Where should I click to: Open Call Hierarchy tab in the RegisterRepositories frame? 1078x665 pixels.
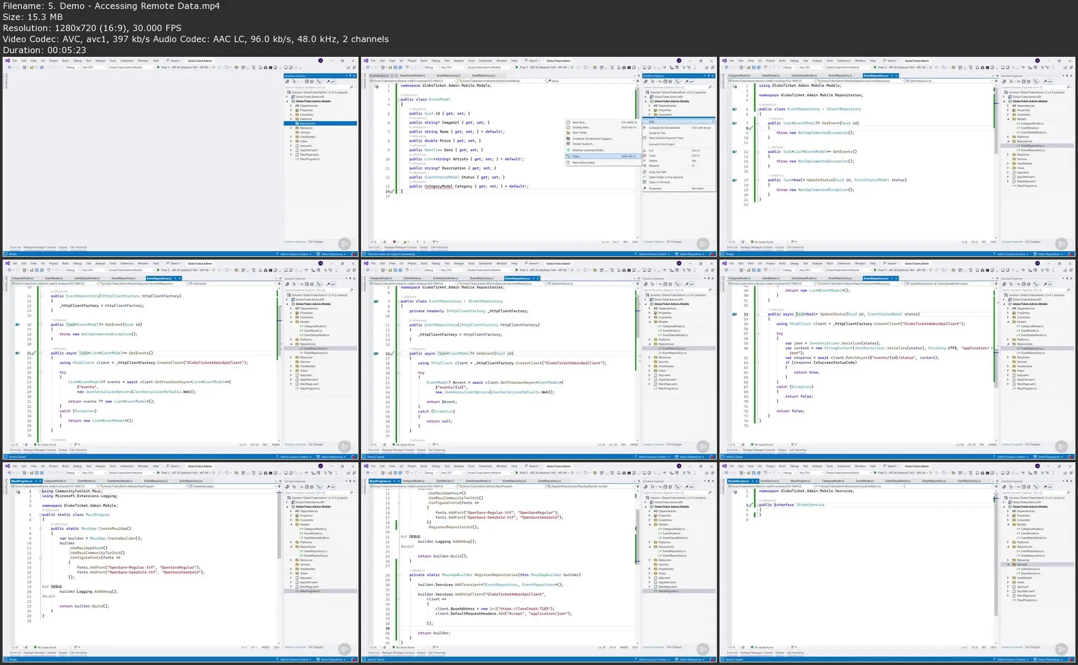coord(437,653)
